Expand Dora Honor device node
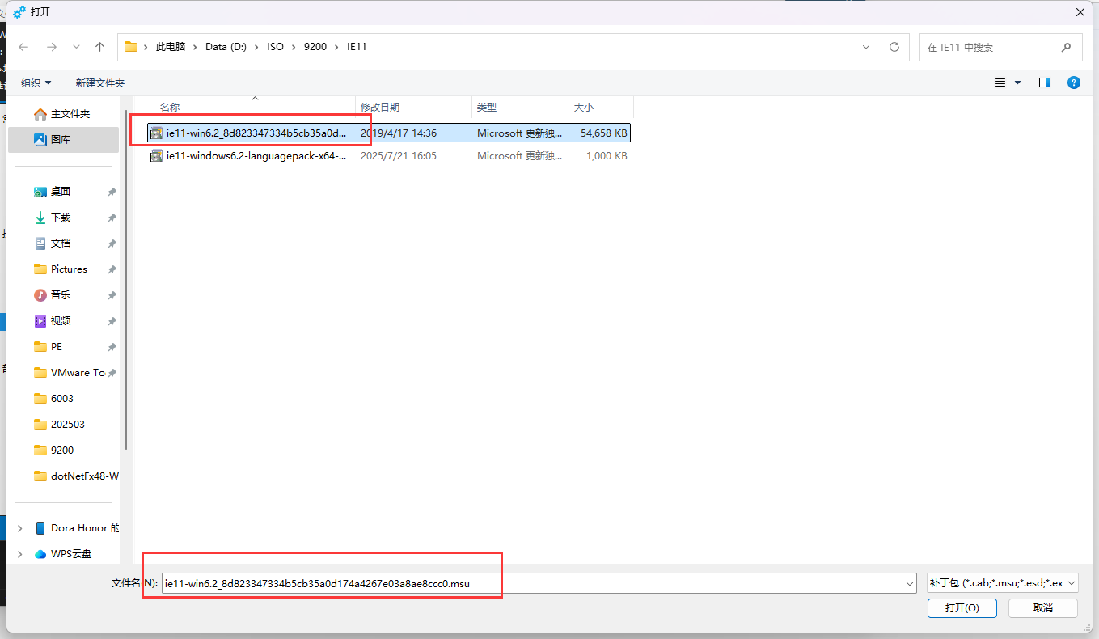The height and width of the screenshot is (639, 1099). (x=20, y=528)
